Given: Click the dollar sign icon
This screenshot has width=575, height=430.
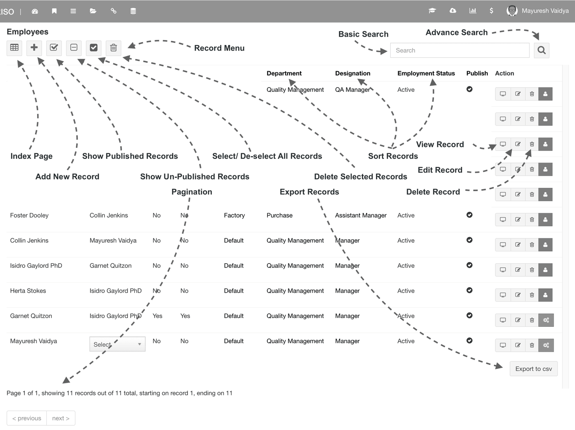Looking at the screenshot, I should pos(491,11).
